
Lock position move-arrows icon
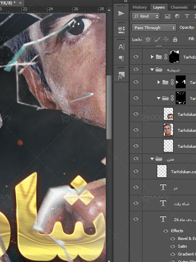tap(166, 39)
